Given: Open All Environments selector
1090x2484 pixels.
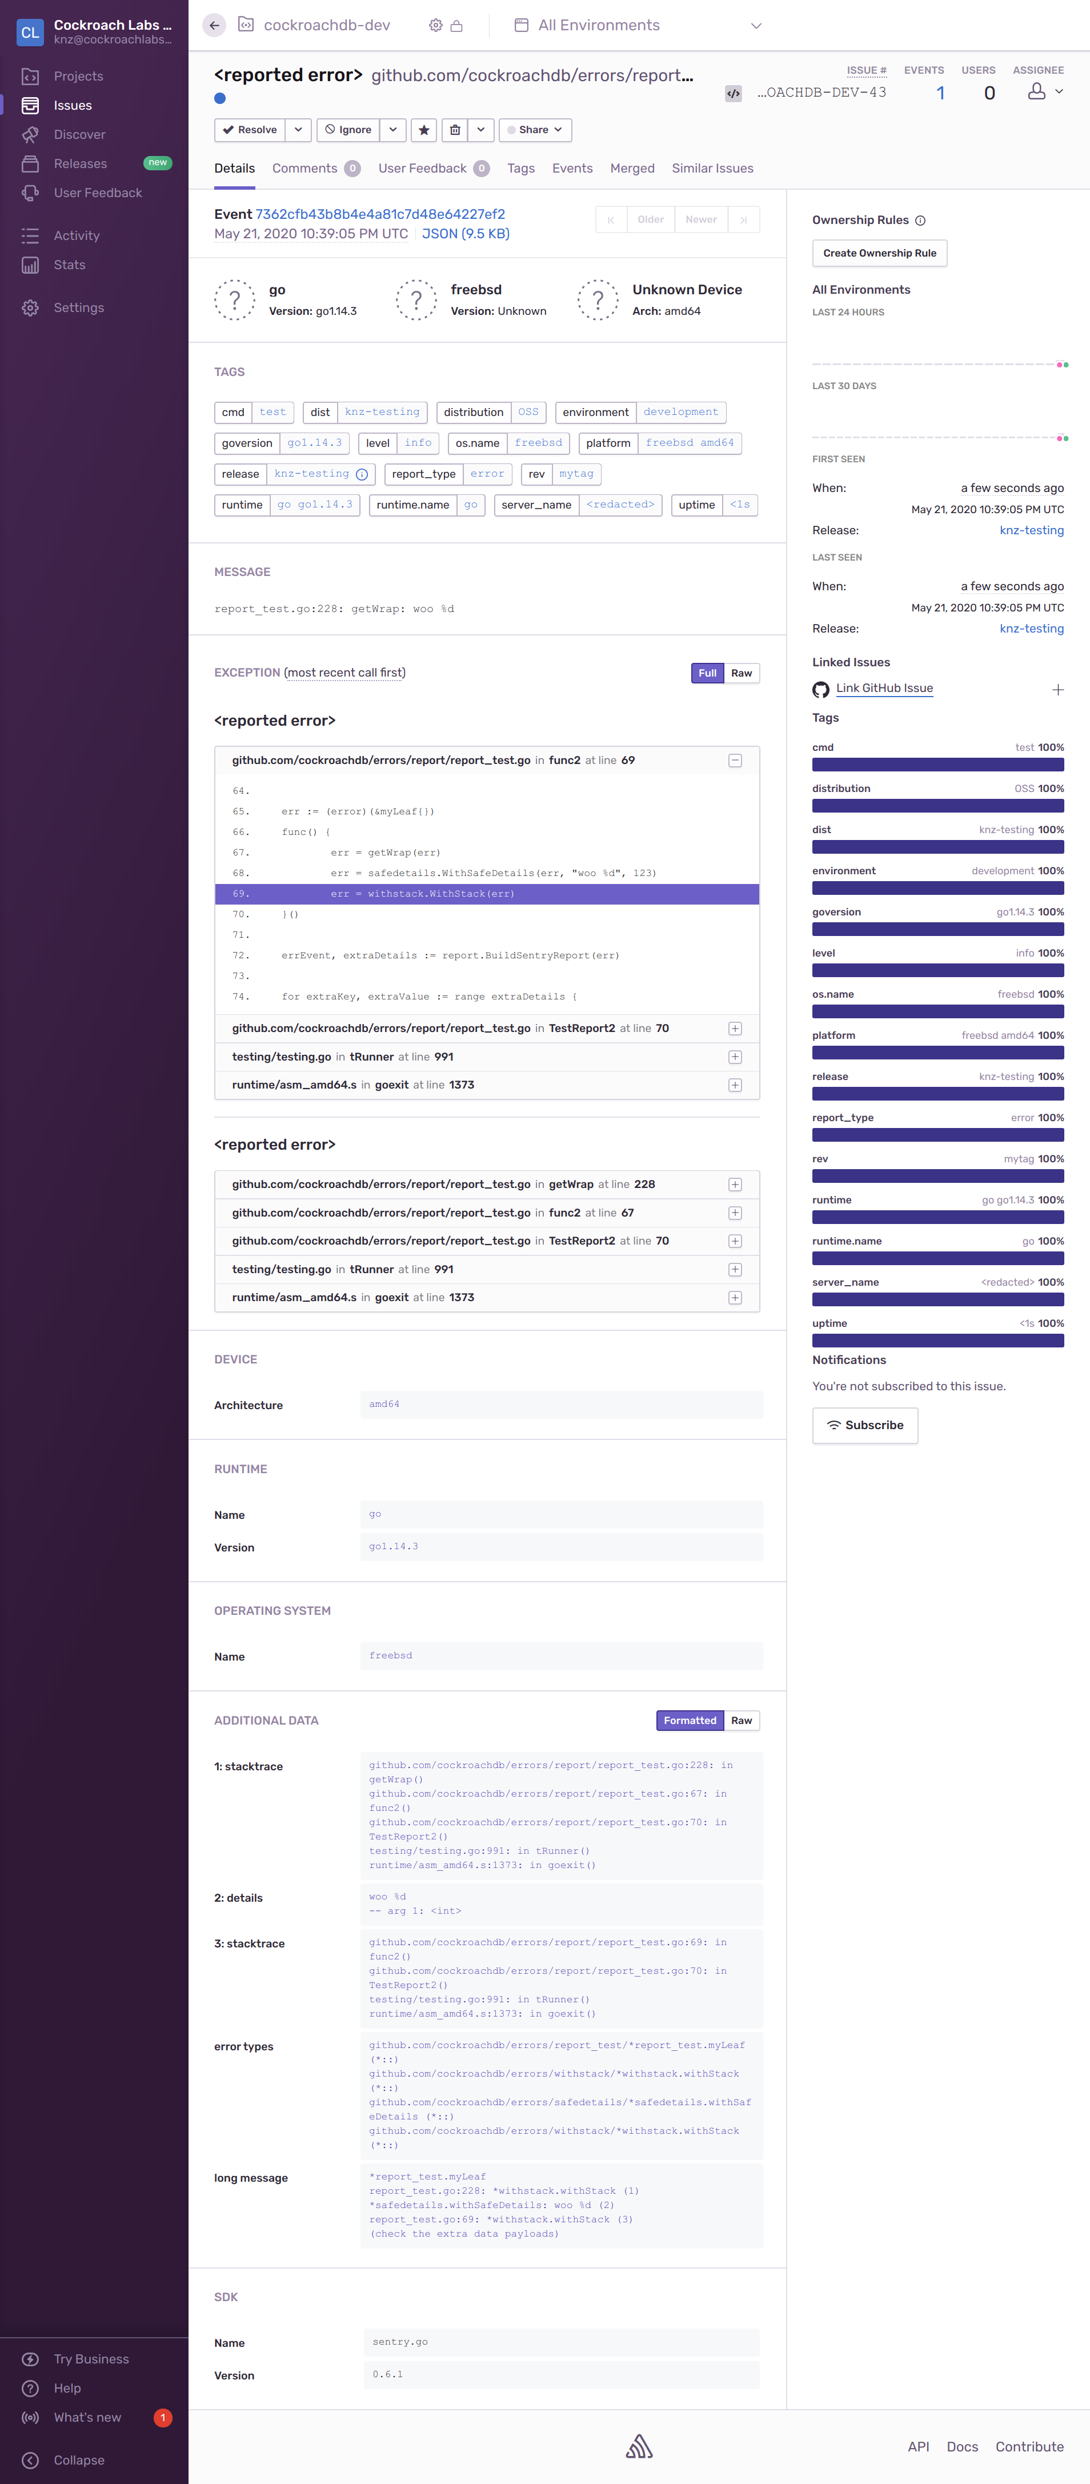Looking at the screenshot, I should 638,25.
